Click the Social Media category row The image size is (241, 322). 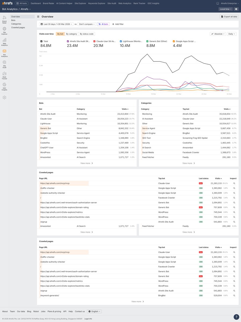(x=189, y=152)
